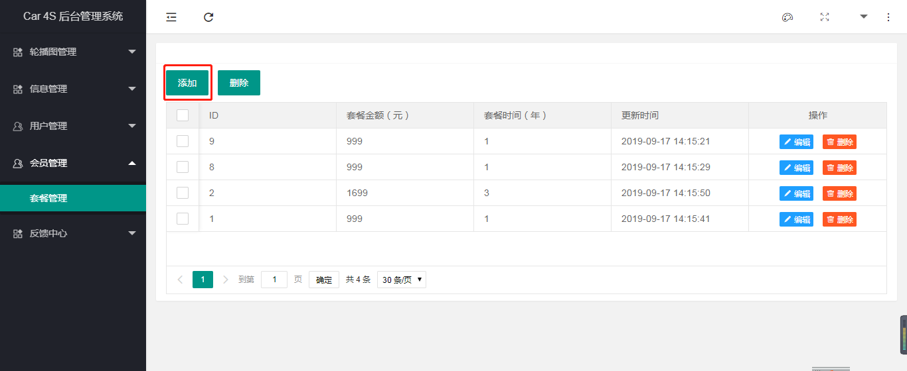Open the three-dot more options menu

point(888,17)
